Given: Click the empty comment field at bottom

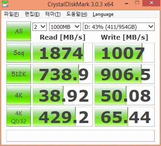Looking at the screenshot, I should pos(80,136).
